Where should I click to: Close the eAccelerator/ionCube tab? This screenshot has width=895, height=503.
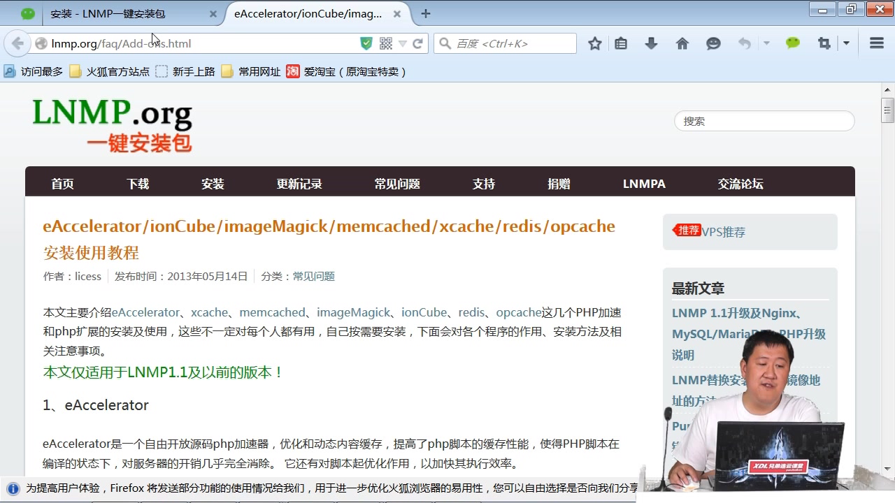click(x=397, y=13)
